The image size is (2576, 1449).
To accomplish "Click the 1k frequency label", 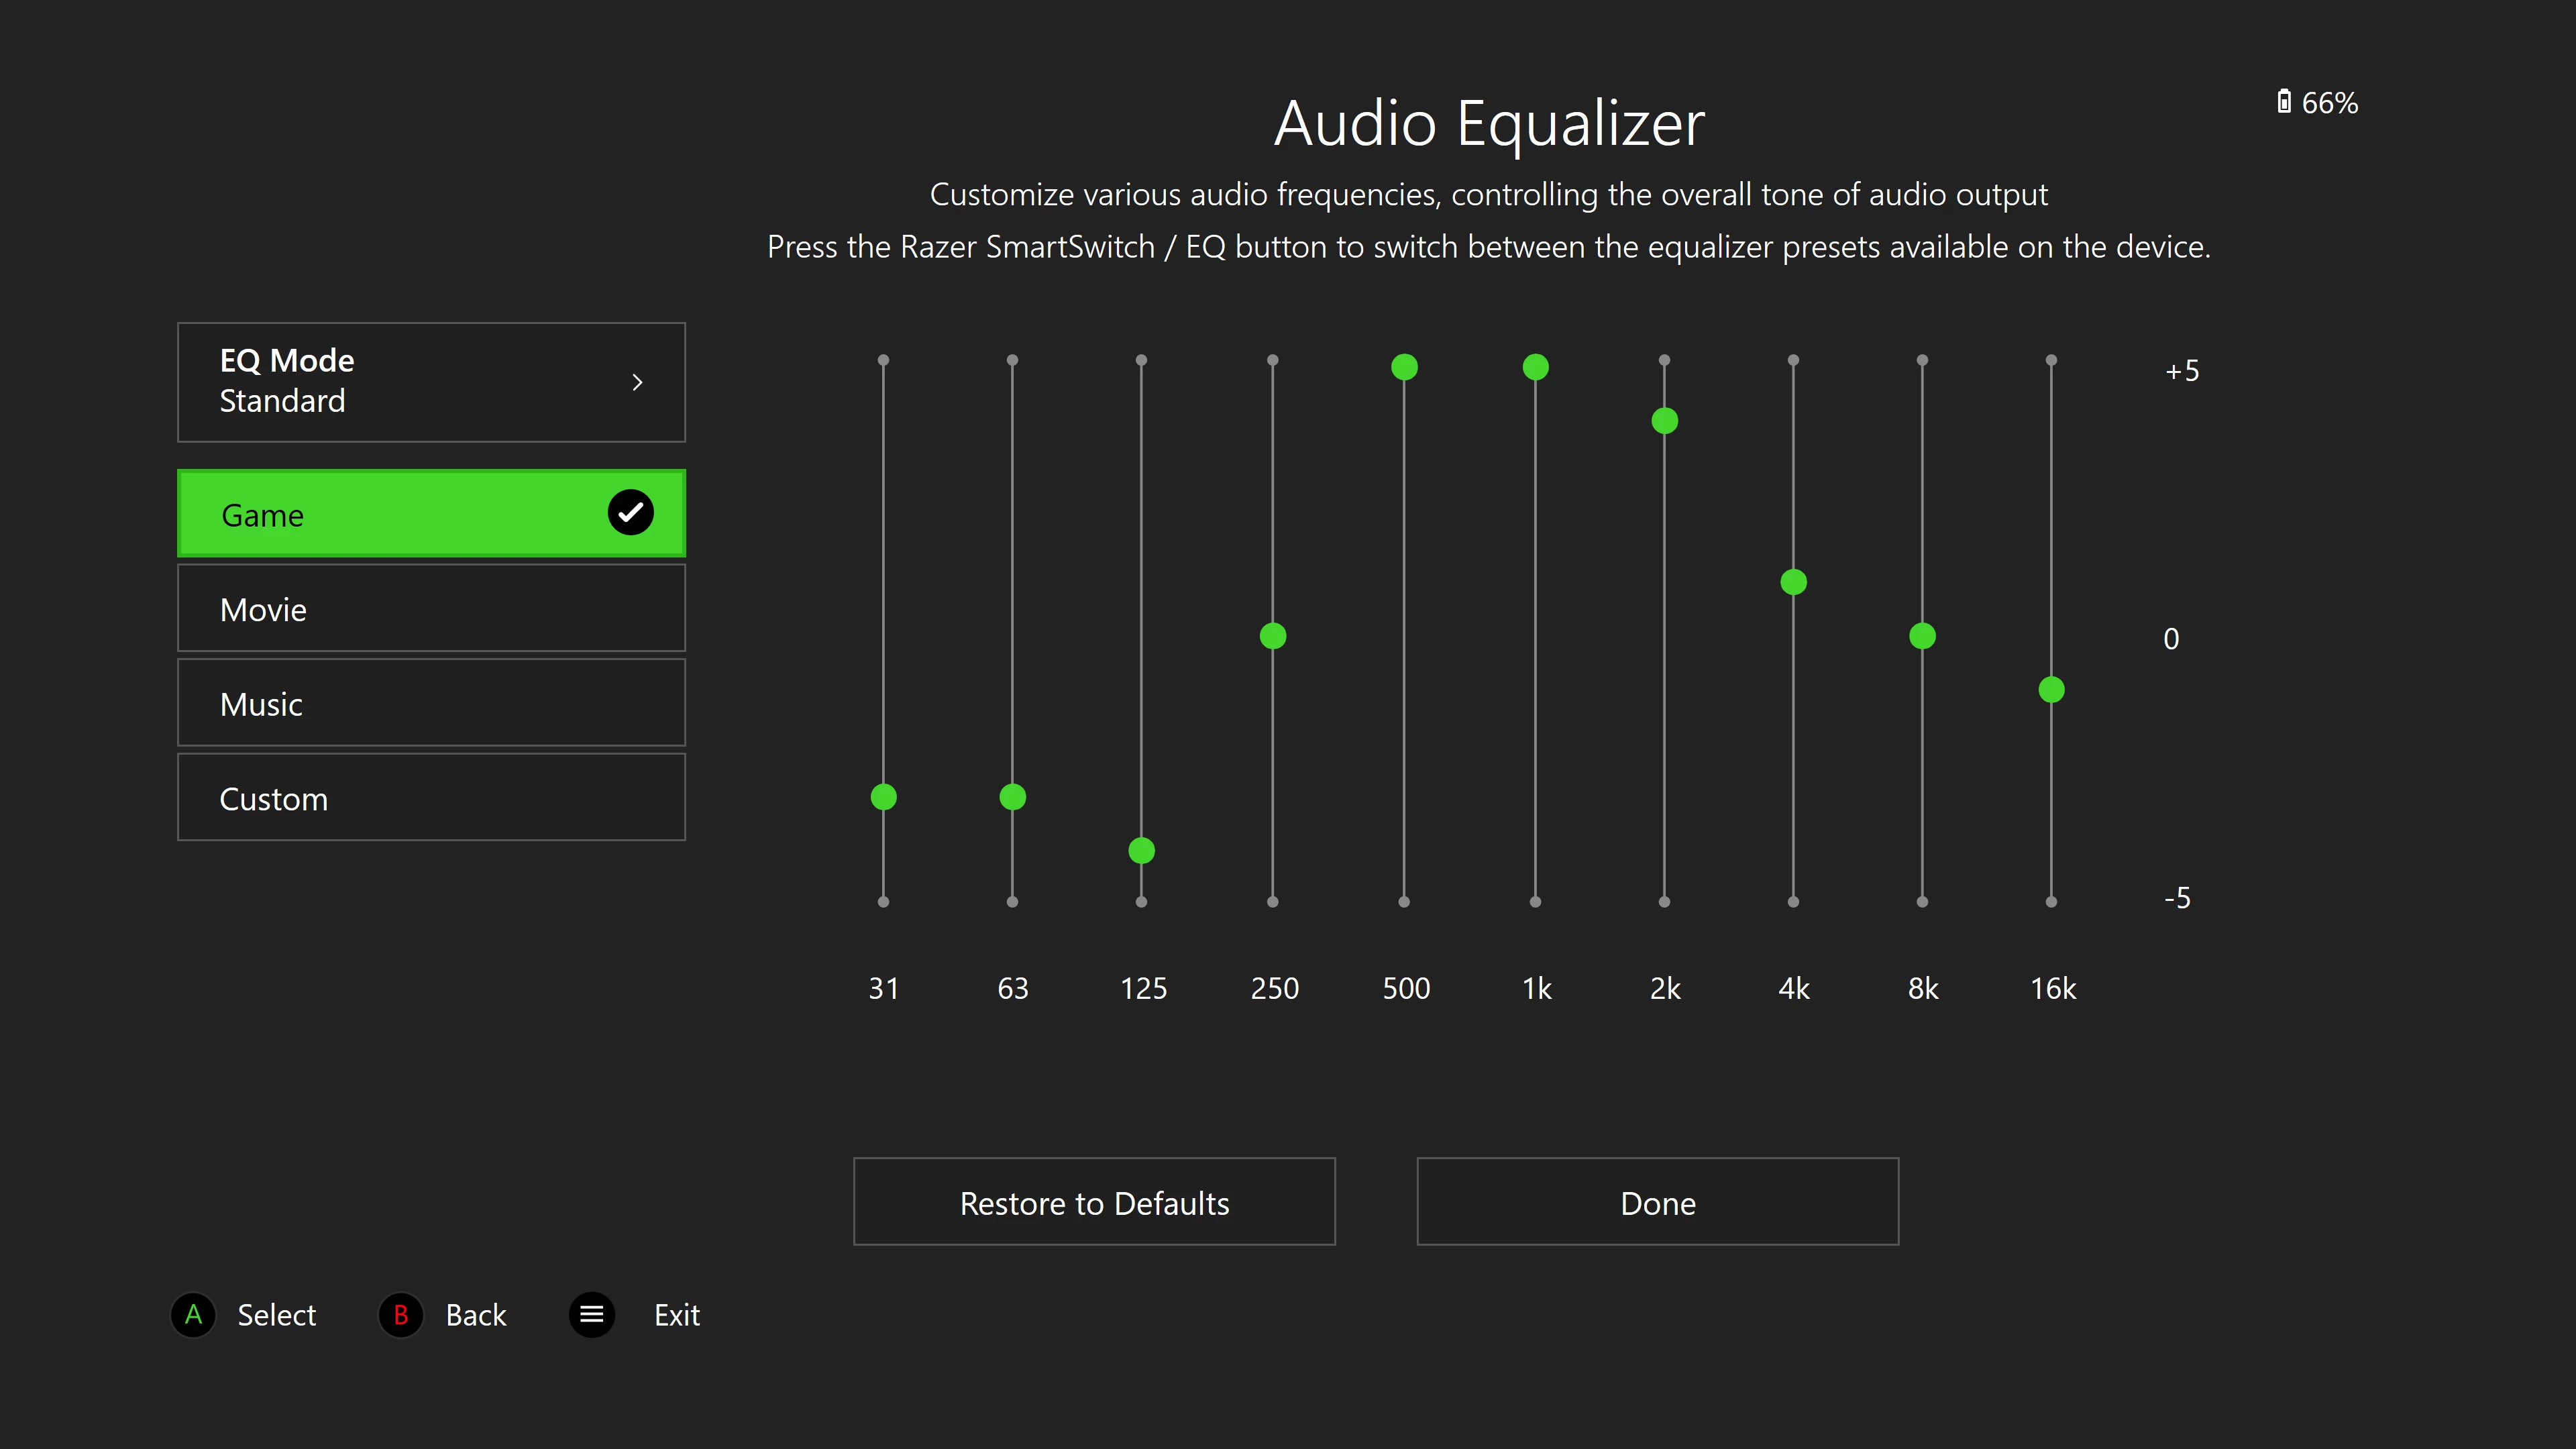I will [1537, 989].
